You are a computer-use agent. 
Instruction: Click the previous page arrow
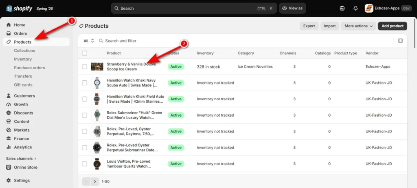[86, 181]
